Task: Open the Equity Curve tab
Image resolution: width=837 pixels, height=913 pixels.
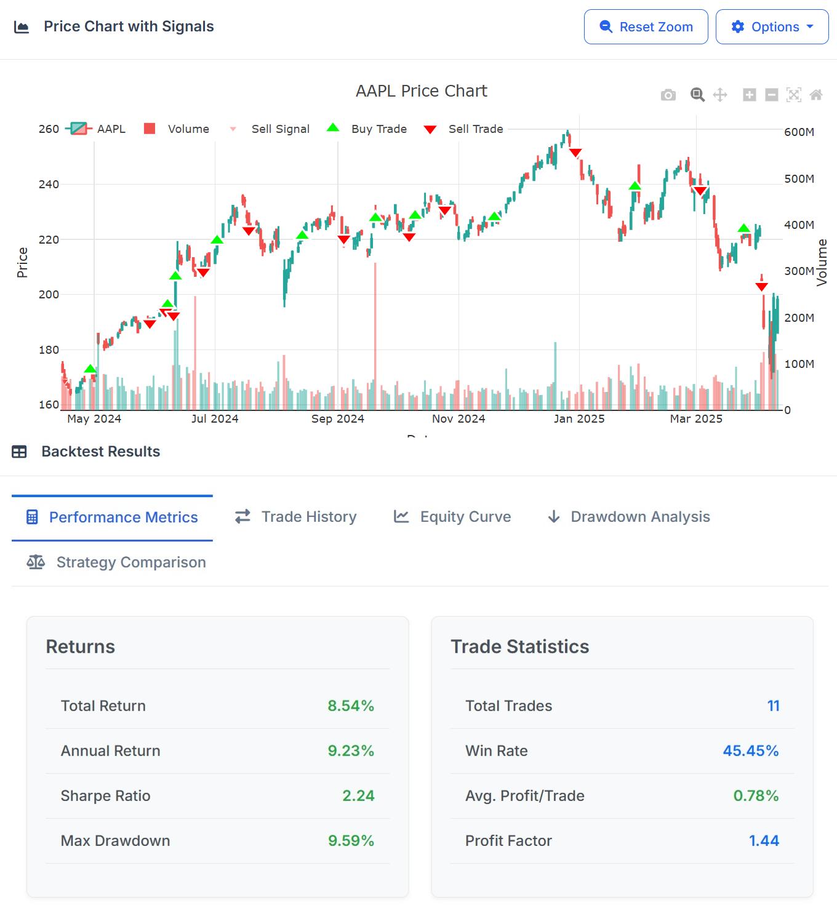Action: (x=452, y=517)
